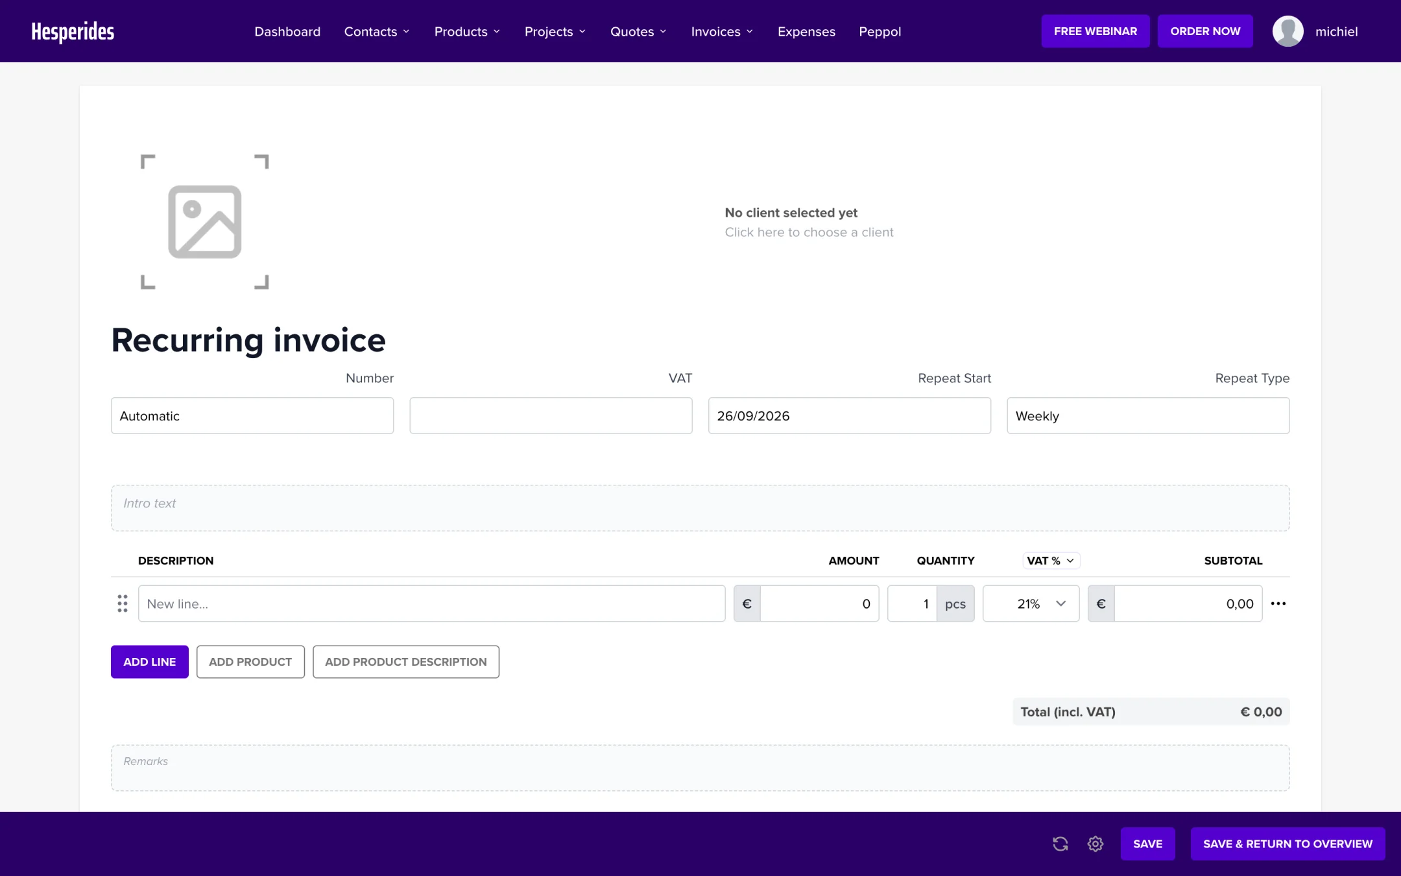The height and width of the screenshot is (876, 1401).
Task: Click the empty VAT input field
Action: click(x=551, y=415)
